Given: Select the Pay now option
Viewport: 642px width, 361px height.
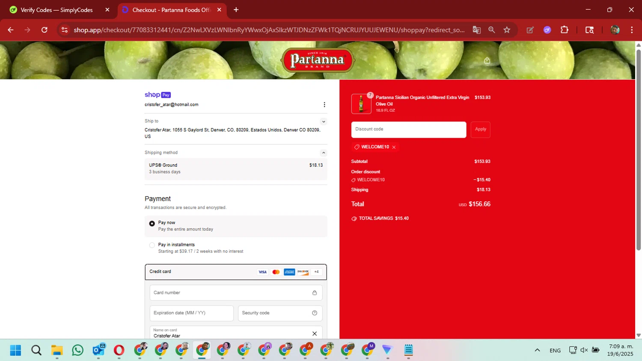Looking at the screenshot, I should tap(236, 226).
